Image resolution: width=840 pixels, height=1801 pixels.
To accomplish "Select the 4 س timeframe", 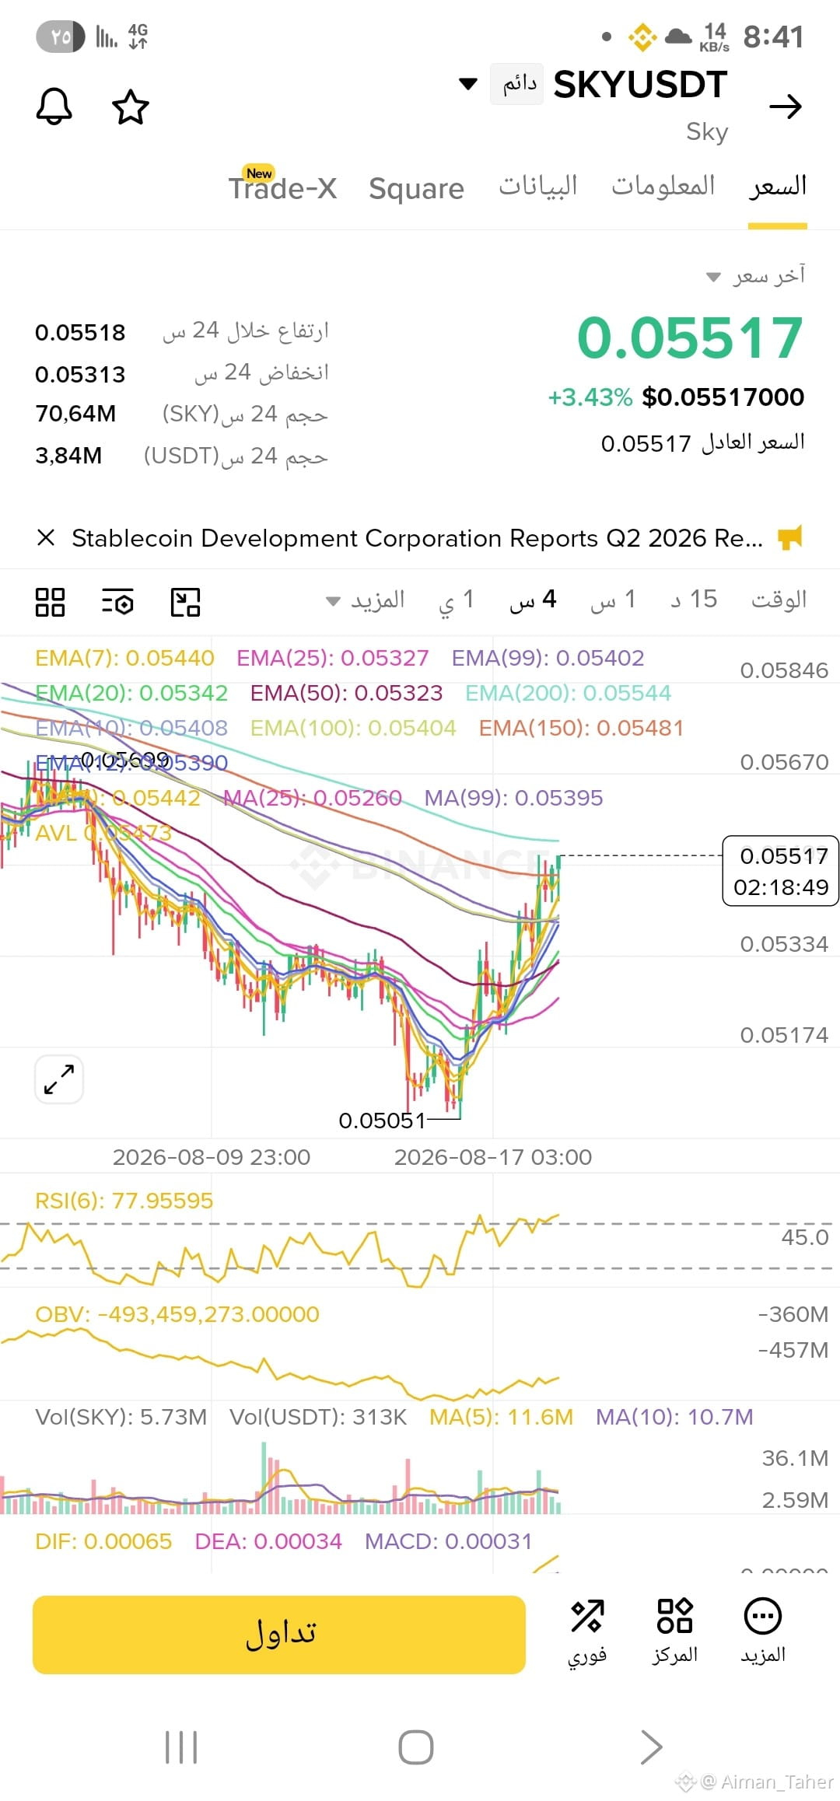I will 533,600.
